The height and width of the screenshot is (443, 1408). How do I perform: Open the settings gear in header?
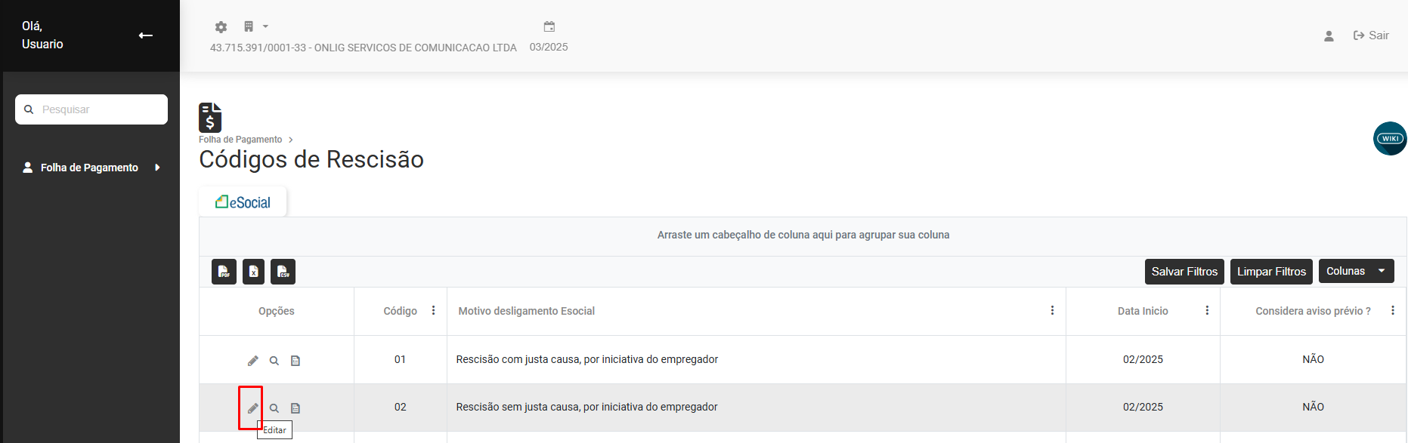[x=221, y=27]
